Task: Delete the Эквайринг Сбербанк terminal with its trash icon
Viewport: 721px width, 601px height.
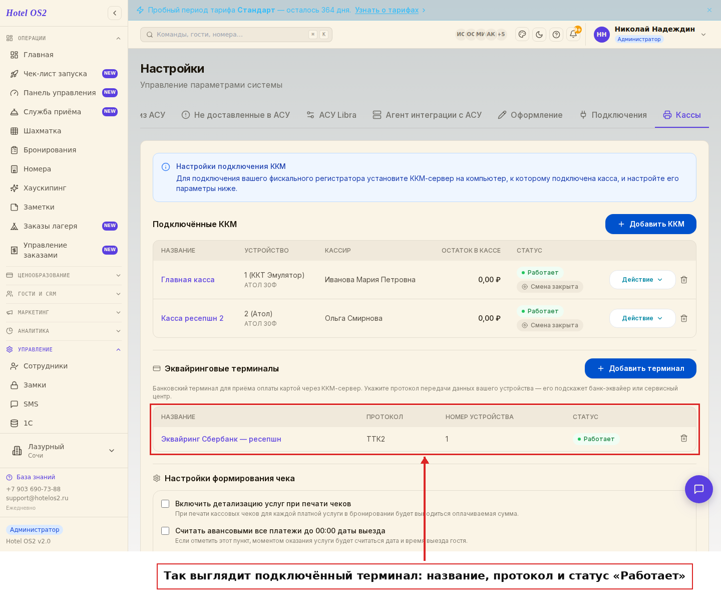Action: [684, 438]
